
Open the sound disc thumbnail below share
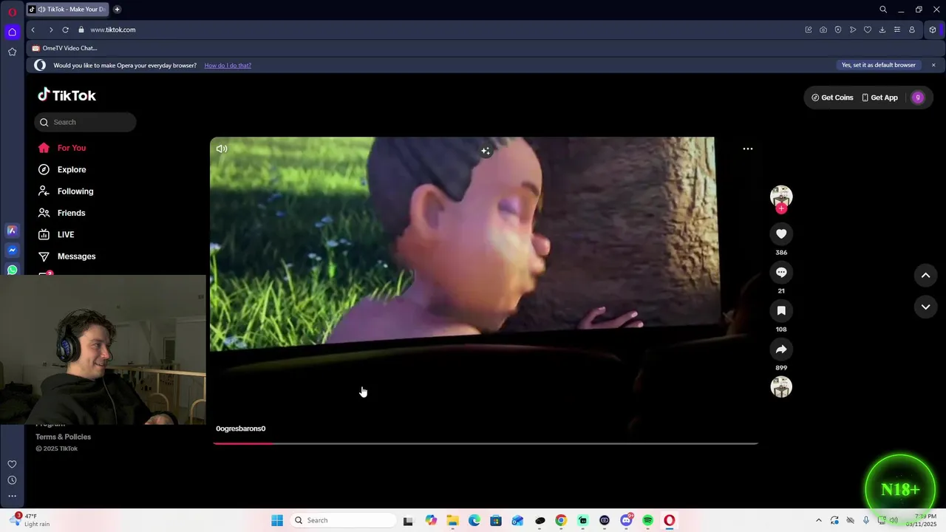point(781,386)
